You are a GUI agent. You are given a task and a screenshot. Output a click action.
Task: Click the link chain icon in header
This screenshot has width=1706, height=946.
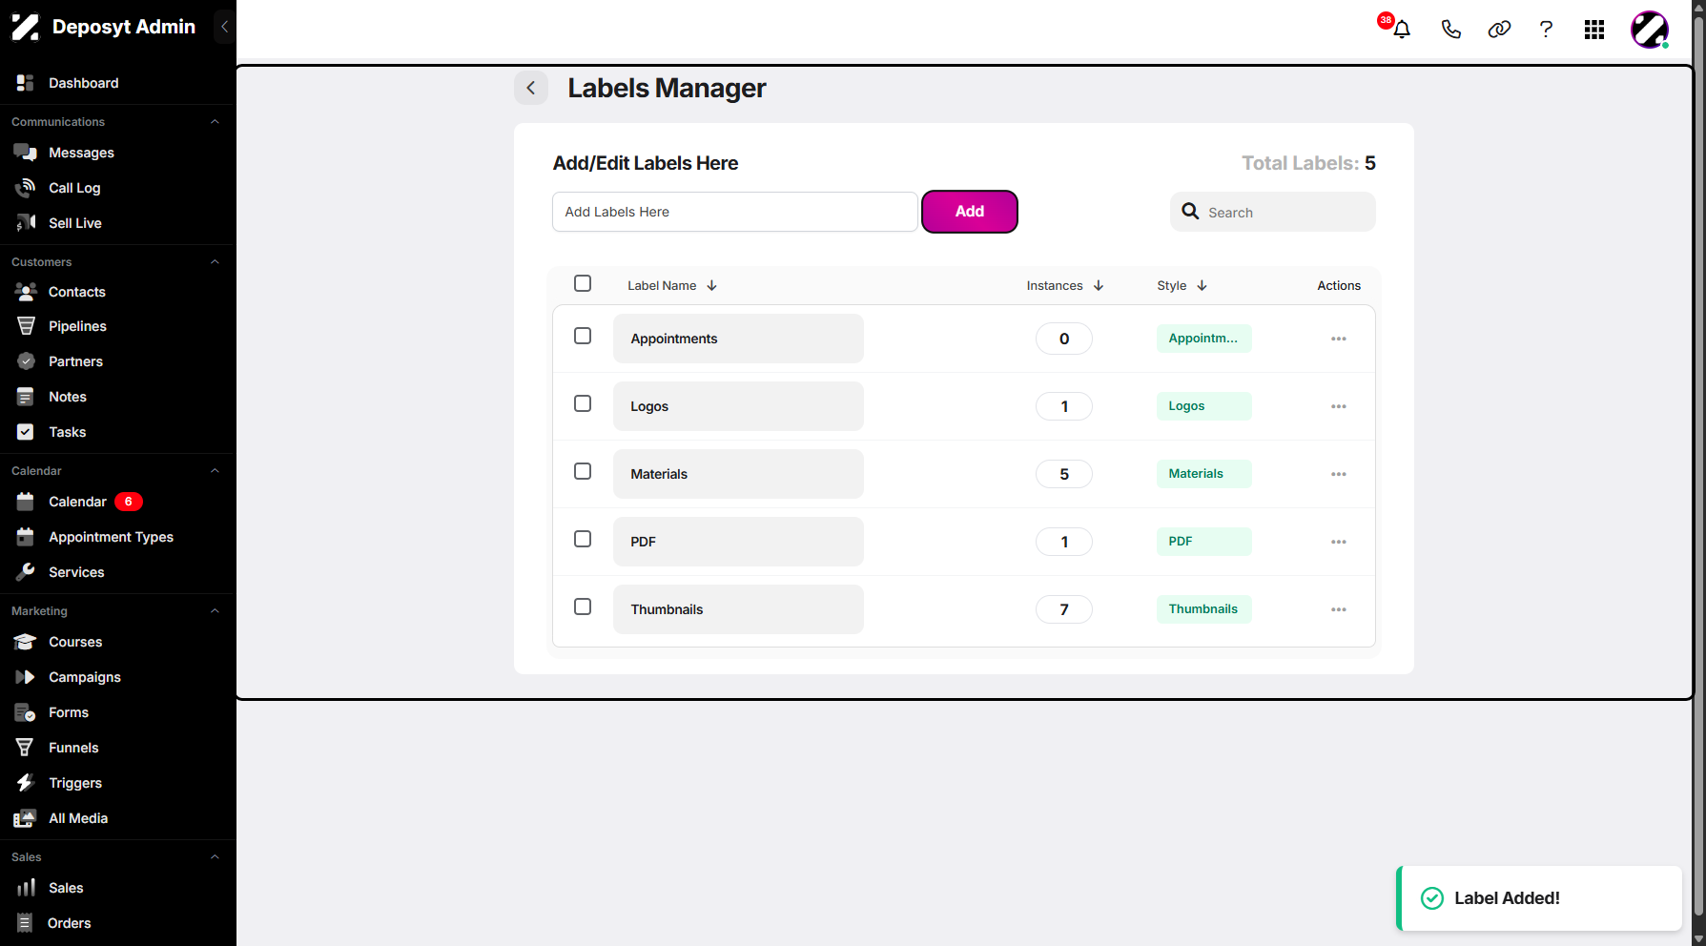point(1499,30)
